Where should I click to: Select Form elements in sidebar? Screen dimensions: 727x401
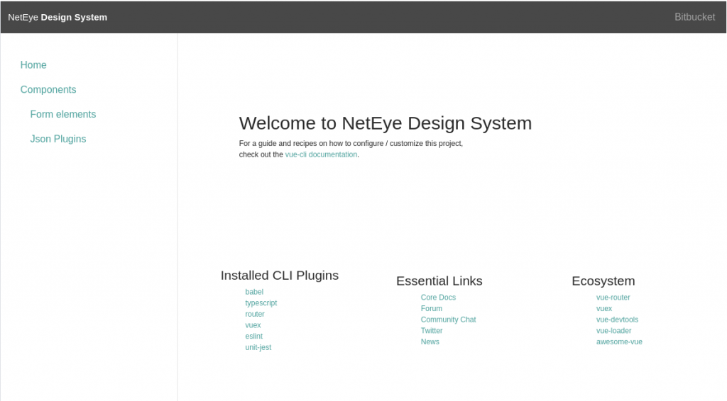coord(63,114)
